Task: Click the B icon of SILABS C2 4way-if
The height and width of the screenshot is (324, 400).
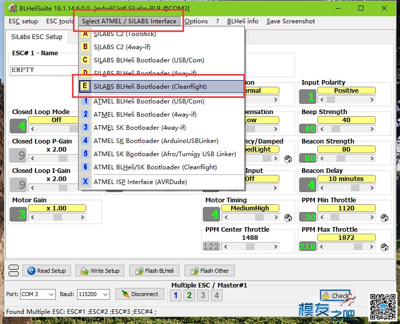Action: click(85, 47)
